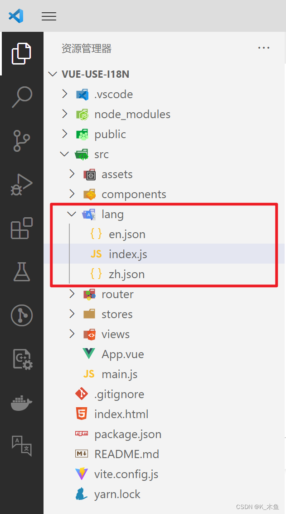Select the components folder name
This screenshot has width=286, height=514.
pyautogui.click(x=134, y=195)
